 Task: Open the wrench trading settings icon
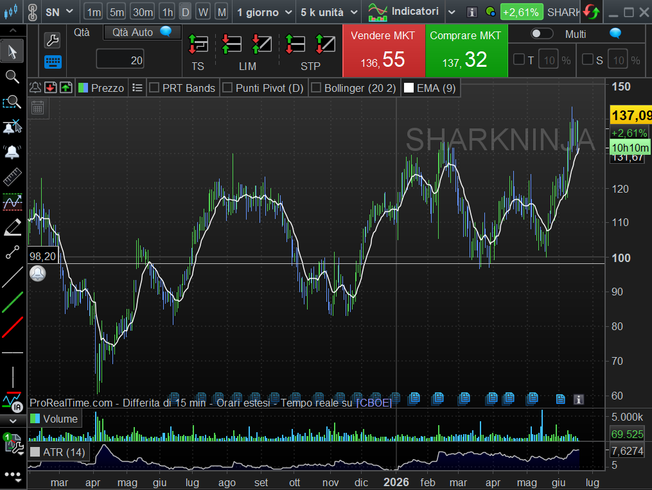[53, 40]
